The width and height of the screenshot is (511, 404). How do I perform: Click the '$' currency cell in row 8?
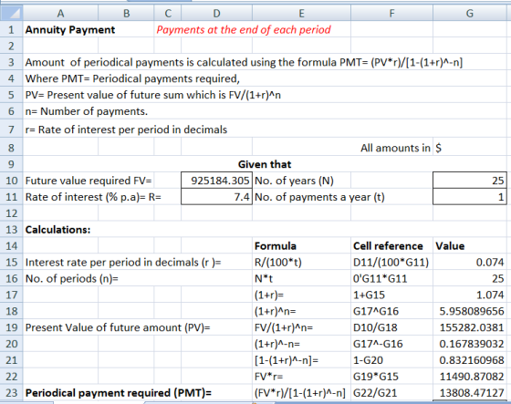point(470,148)
